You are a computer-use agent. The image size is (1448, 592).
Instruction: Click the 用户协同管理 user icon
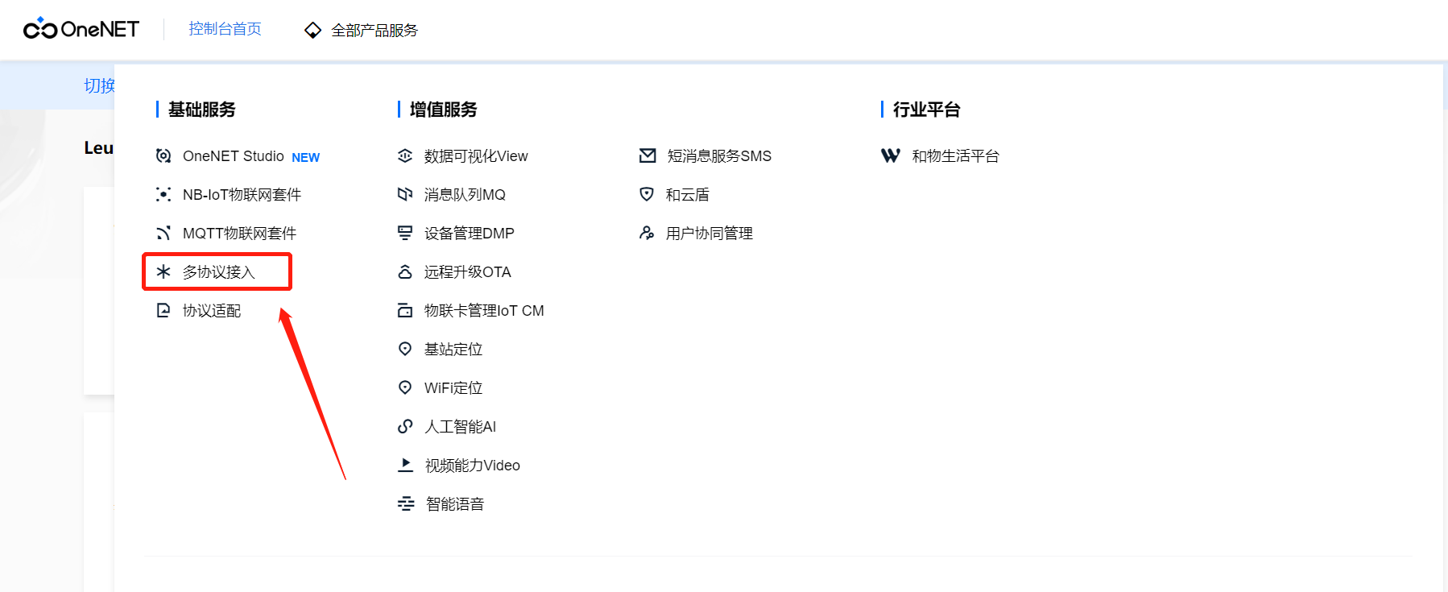(647, 233)
